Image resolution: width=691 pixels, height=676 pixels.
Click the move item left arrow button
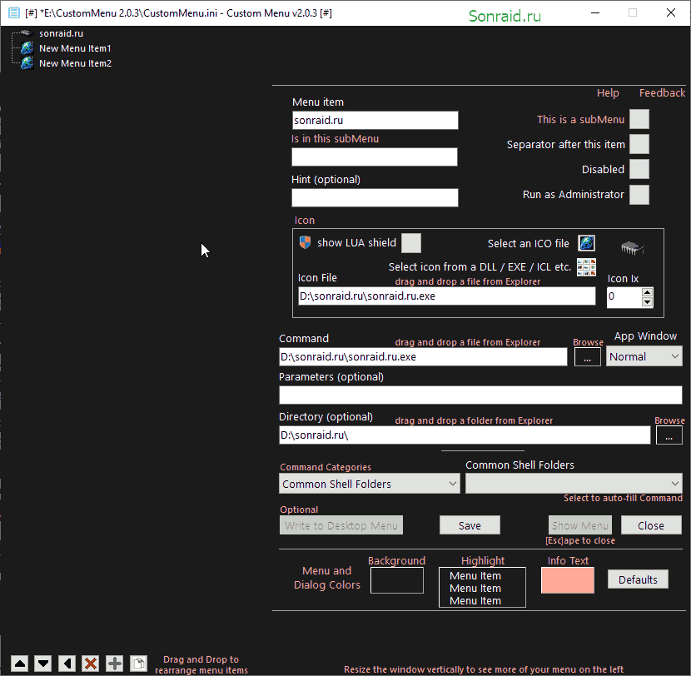(x=67, y=664)
